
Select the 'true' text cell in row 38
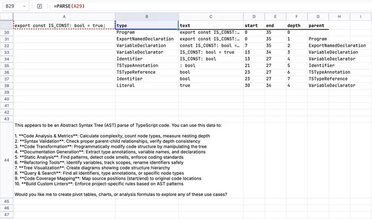click(x=211, y=85)
